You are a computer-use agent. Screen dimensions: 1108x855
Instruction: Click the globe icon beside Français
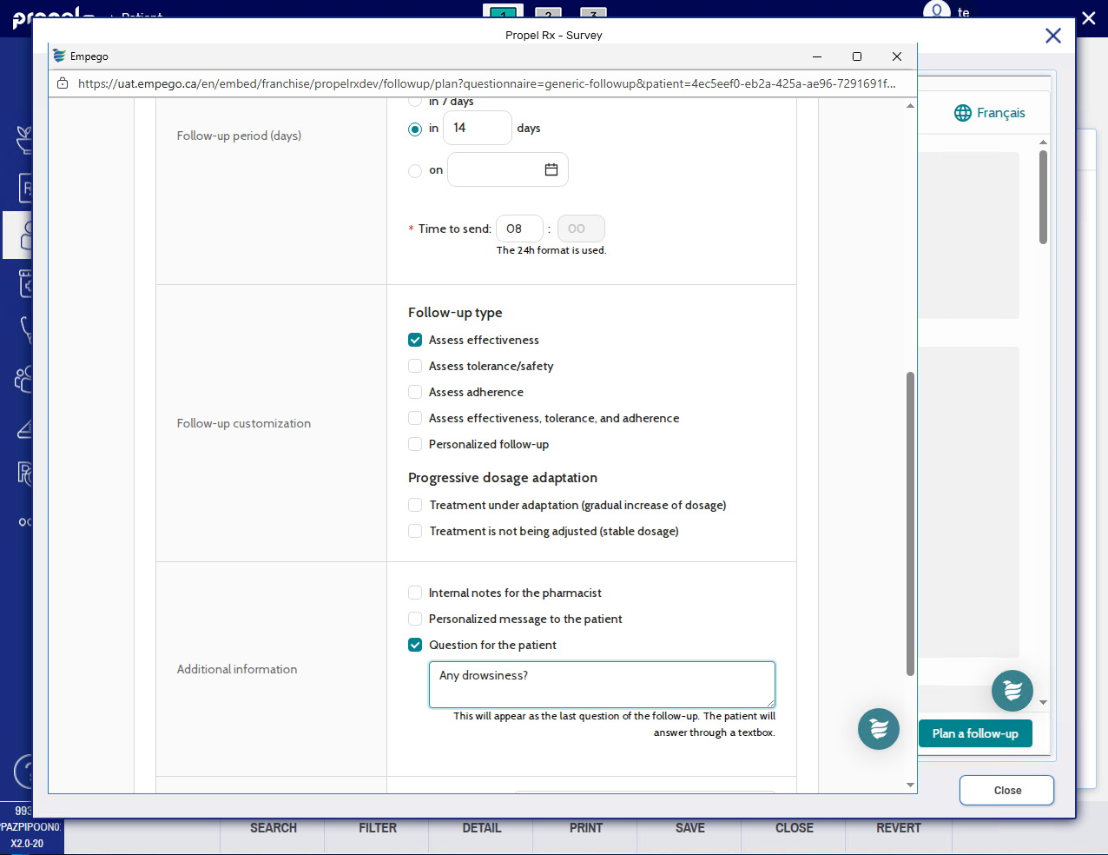click(962, 113)
